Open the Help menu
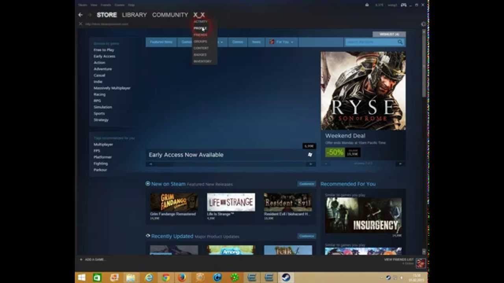504x283 pixels. [132, 5]
